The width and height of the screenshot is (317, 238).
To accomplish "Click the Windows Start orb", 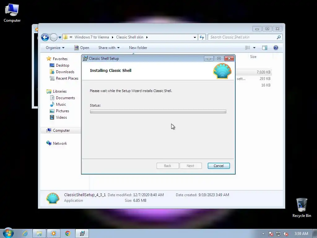I will click(8, 233).
